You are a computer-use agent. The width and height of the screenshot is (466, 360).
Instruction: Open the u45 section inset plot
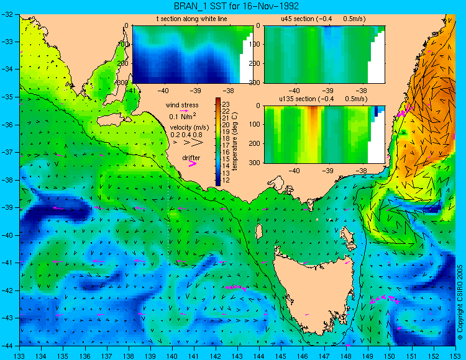(x=324, y=55)
